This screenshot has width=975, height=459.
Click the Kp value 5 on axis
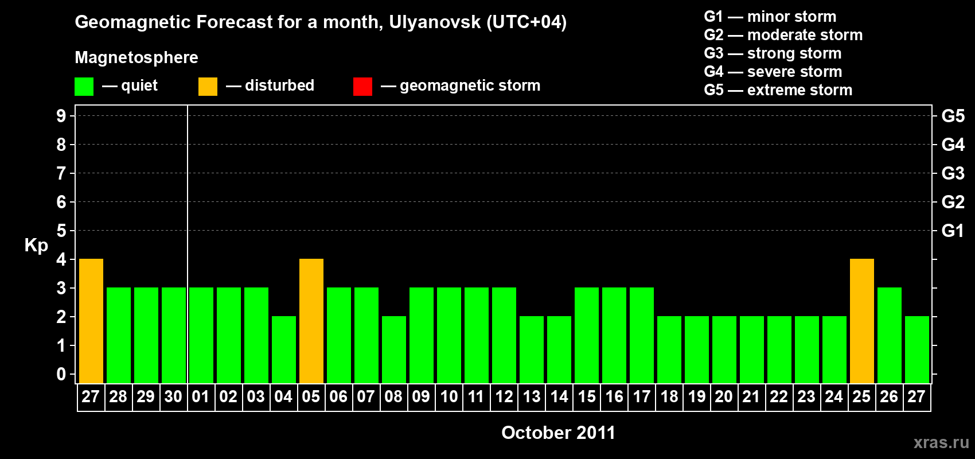click(61, 231)
